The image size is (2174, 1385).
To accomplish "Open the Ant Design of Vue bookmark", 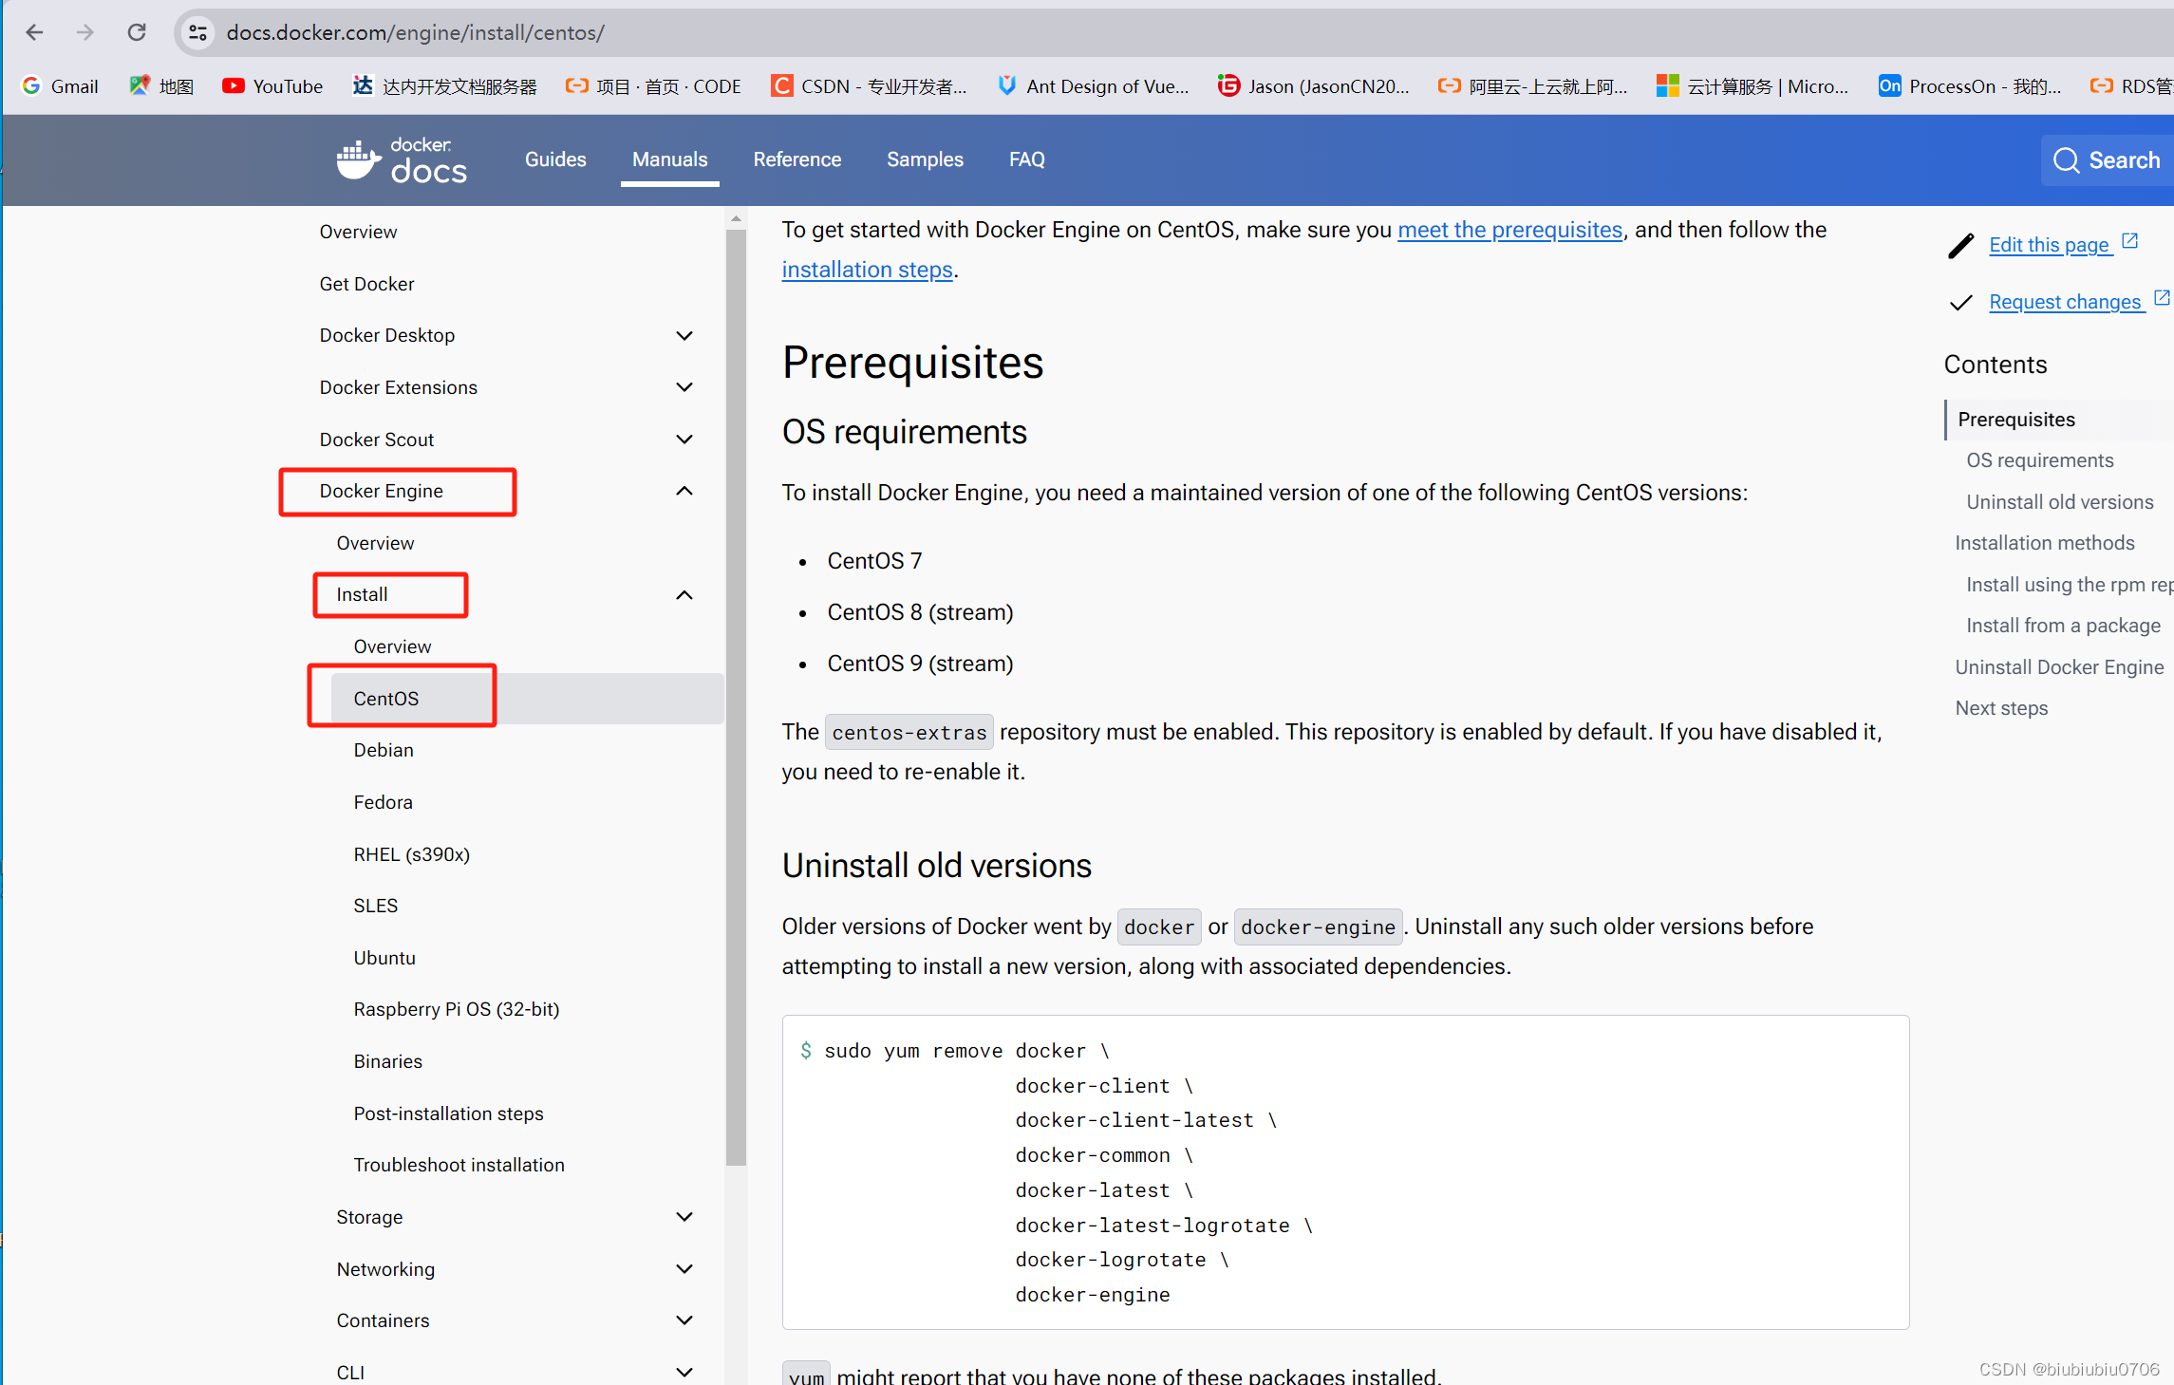I will tap(1093, 86).
